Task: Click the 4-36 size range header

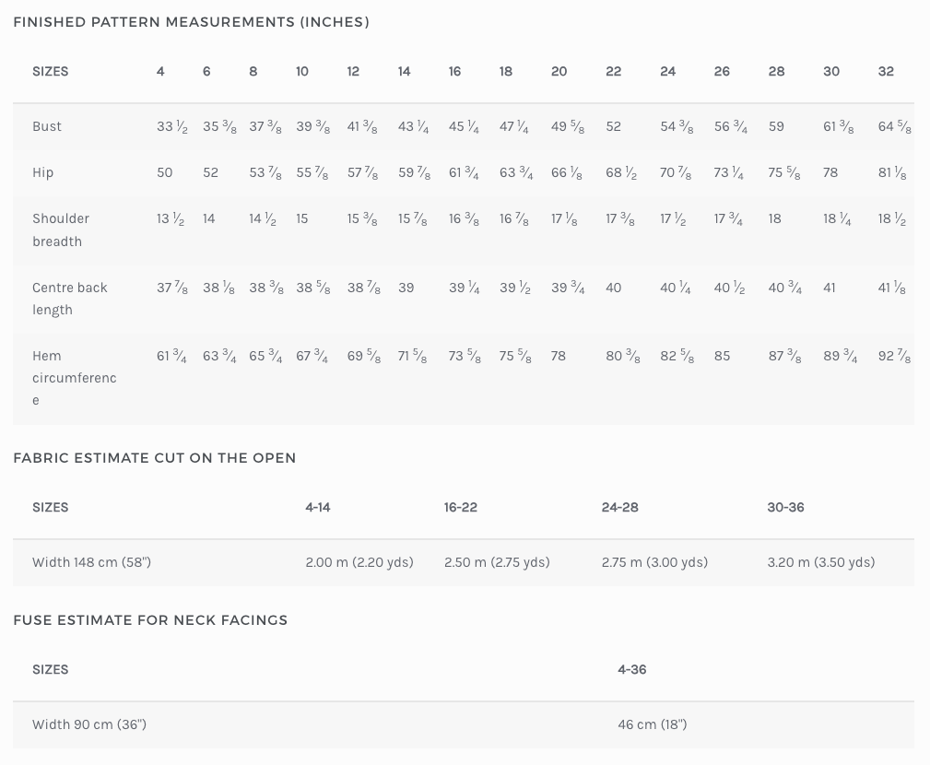Action: (x=632, y=669)
